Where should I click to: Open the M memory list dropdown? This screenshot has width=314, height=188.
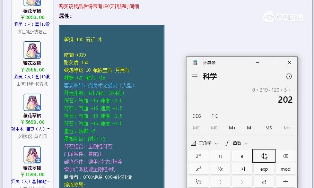pos(287,128)
